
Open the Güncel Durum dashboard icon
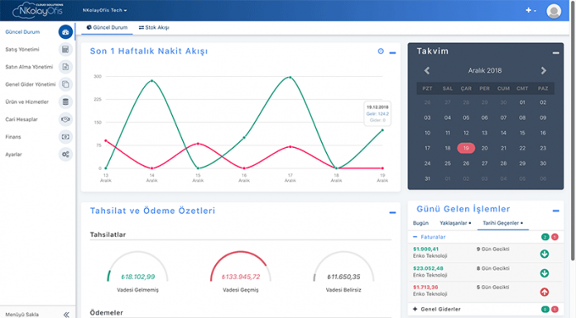65,32
